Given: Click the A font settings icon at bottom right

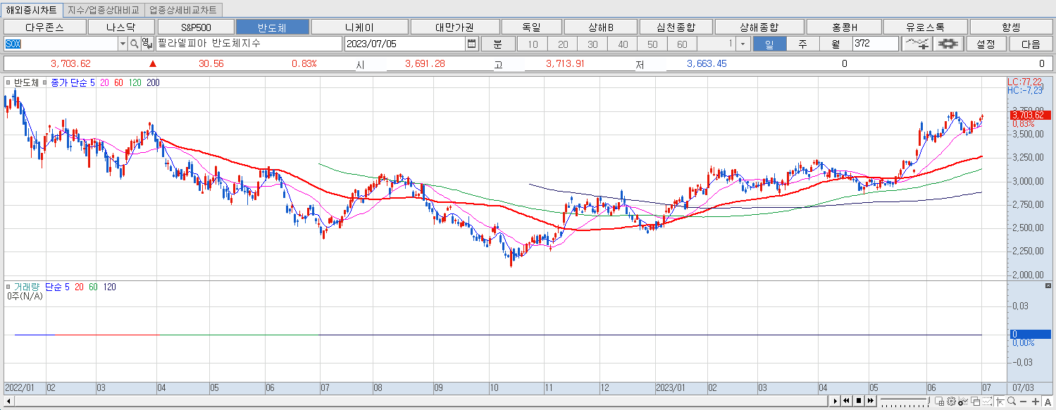Looking at the screenshot, I should pyautogui.click(x=1048, y=402).
